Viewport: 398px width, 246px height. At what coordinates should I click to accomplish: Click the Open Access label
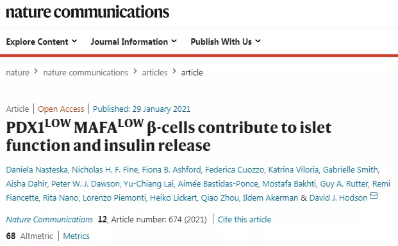click(61, 109)
